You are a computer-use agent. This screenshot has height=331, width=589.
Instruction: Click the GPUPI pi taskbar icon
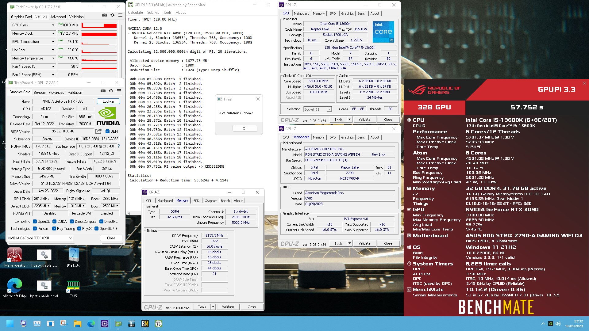pyautogui.click(x=159, y=324)
